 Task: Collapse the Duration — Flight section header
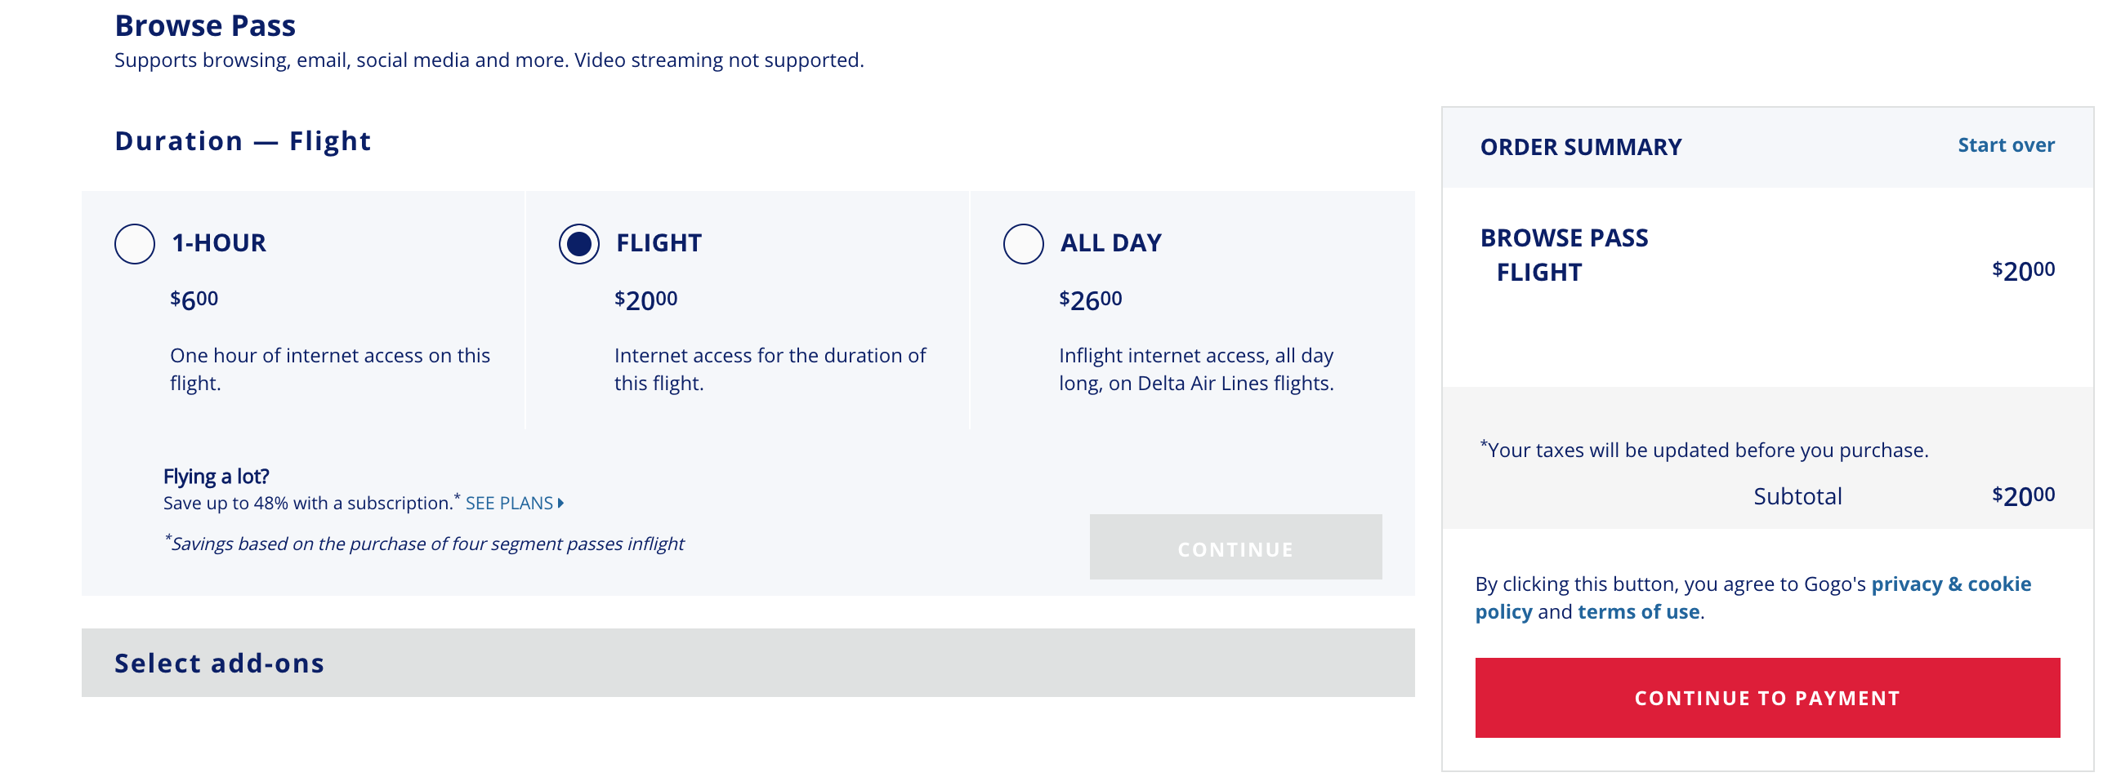pos(243,141)
